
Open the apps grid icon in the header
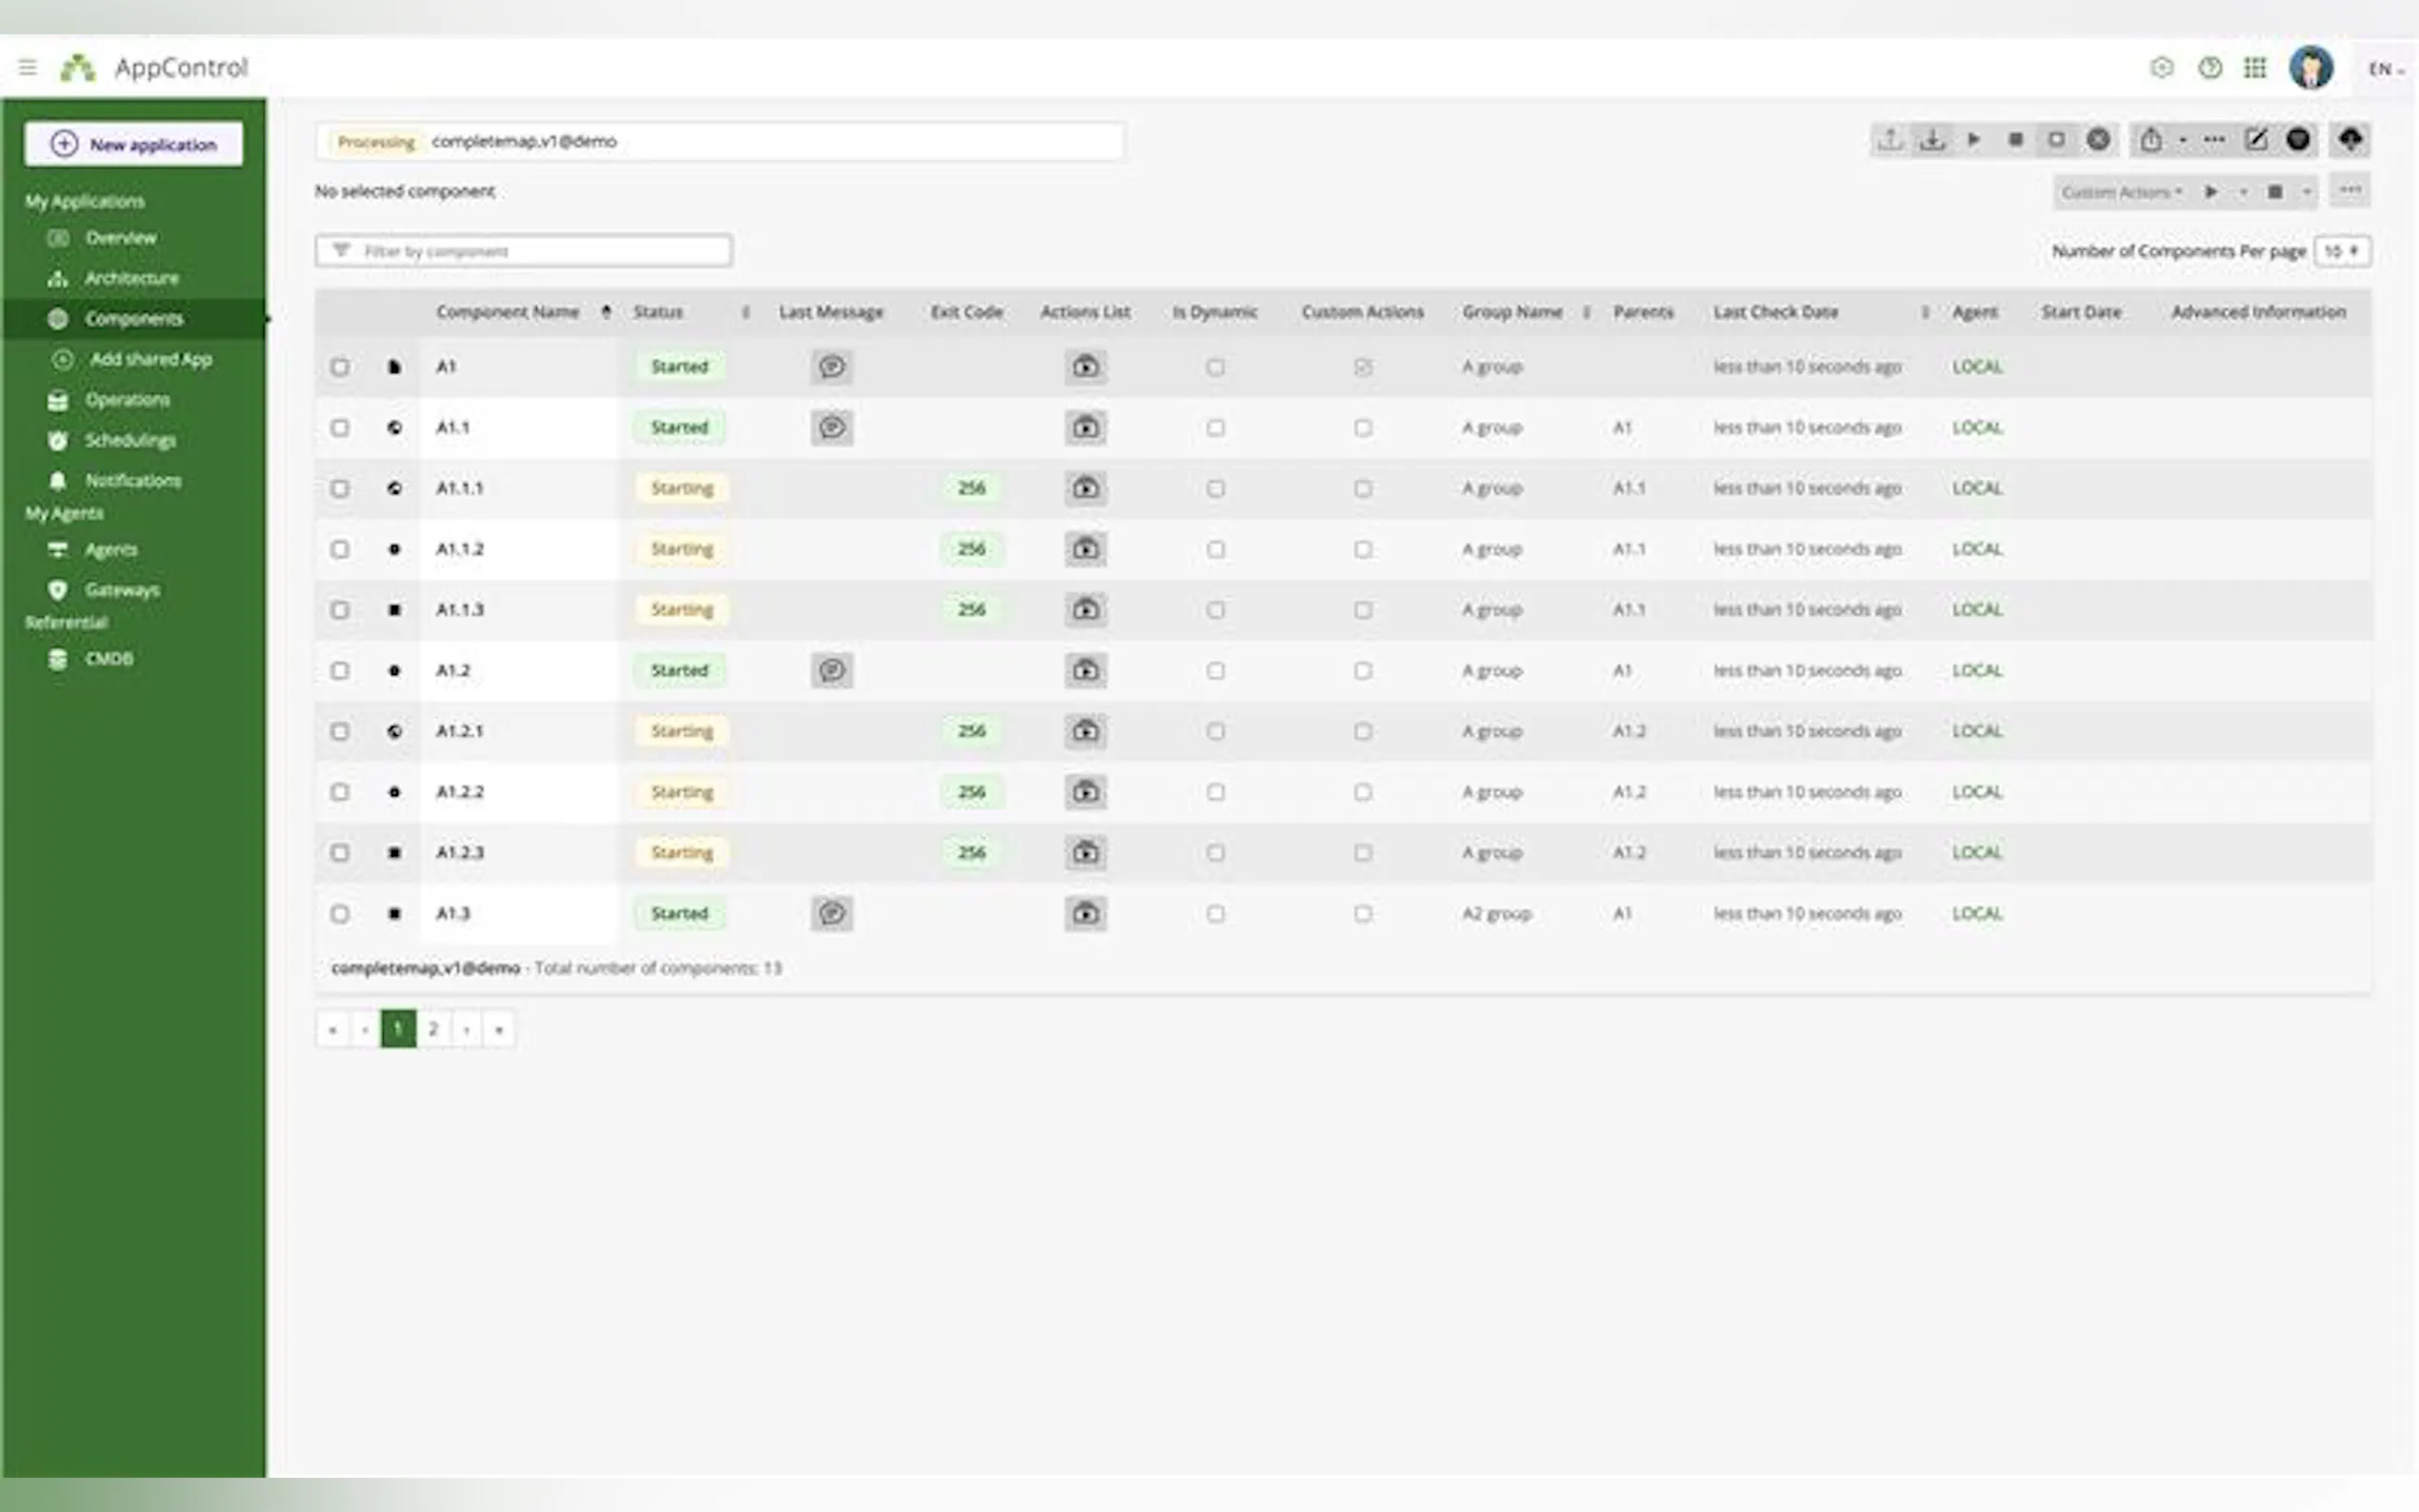[2255, 68]
